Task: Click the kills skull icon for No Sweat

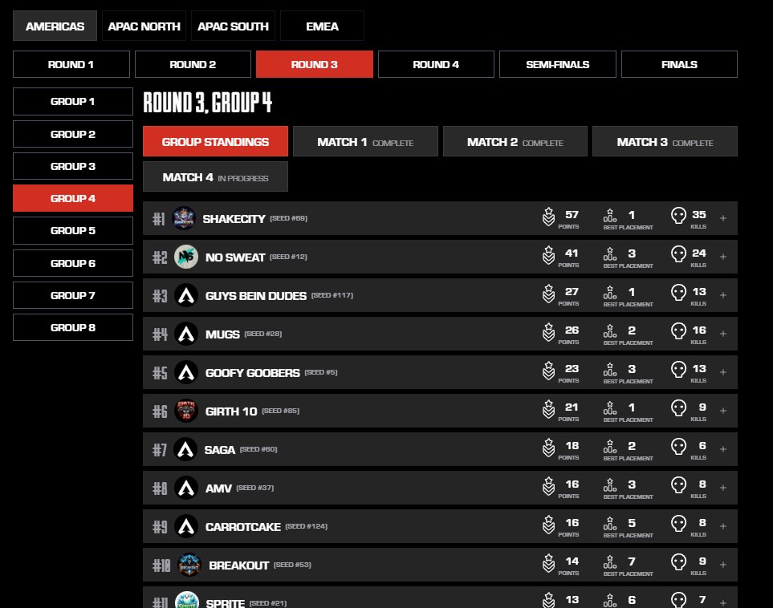Action: (x=678, y=254)
